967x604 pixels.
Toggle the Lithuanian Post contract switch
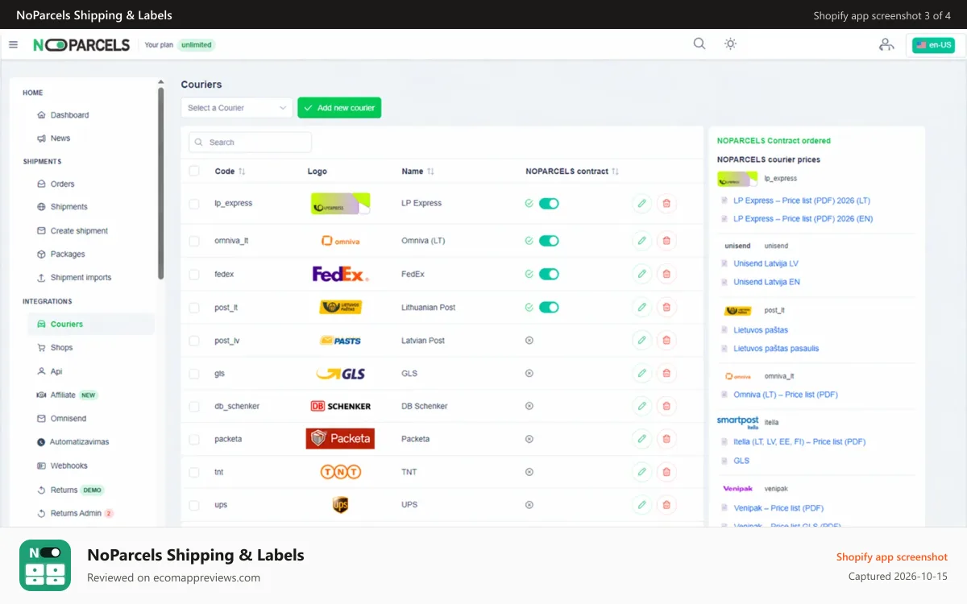tap(549, 307)
